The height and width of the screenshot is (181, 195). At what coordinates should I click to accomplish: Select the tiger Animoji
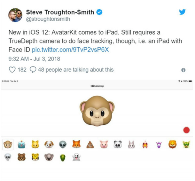(x=35, y=157)
